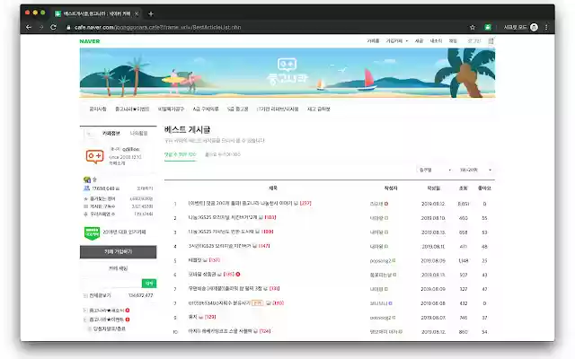575x359 pixels.
Task: Click the red badge beside first post author
Action: pyautogui.click(x=386, y=204)
